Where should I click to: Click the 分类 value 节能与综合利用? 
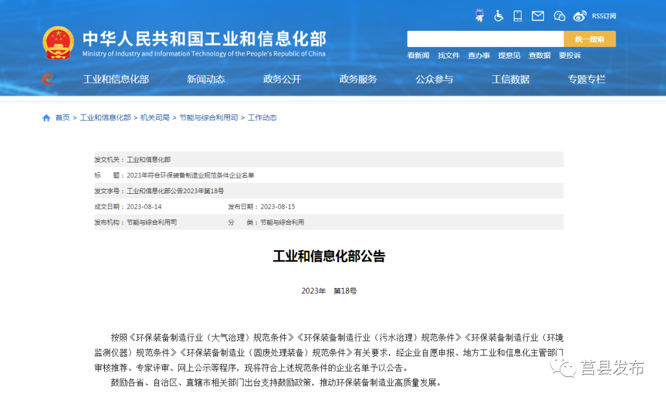pos(282,222)
